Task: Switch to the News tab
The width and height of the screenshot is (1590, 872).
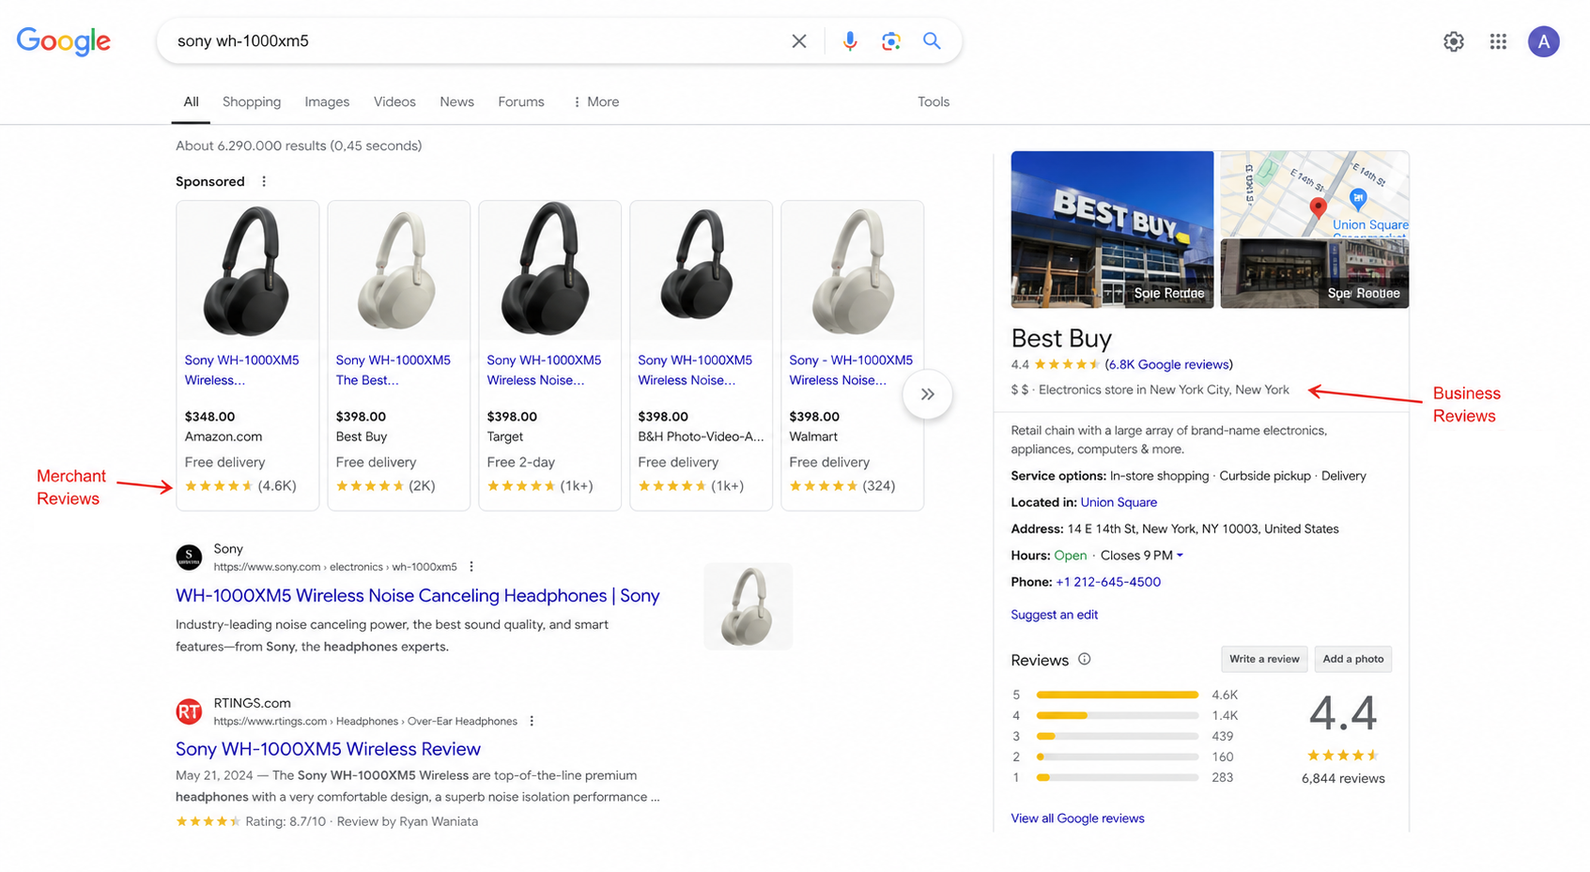Action: click(456, 101)
